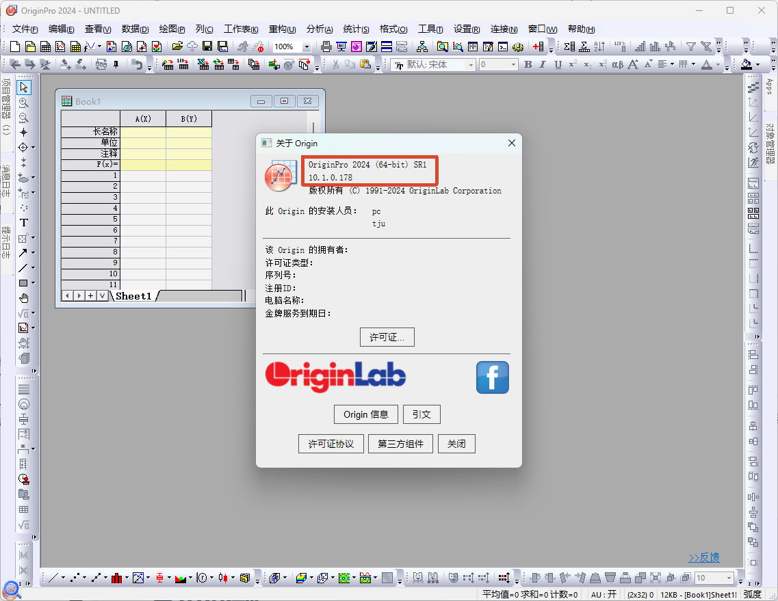Click the 许可证... button

387,337
